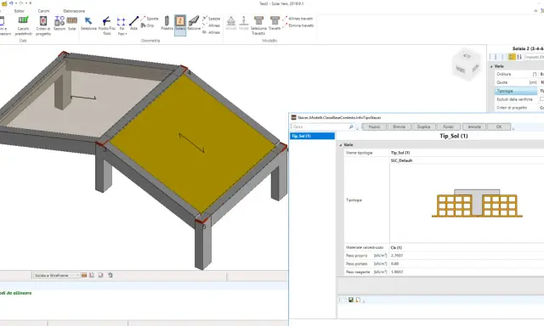This screenshot has width=544, height=326.
Task: Click the floor section typology thumbnail
Action: (477, 203)
